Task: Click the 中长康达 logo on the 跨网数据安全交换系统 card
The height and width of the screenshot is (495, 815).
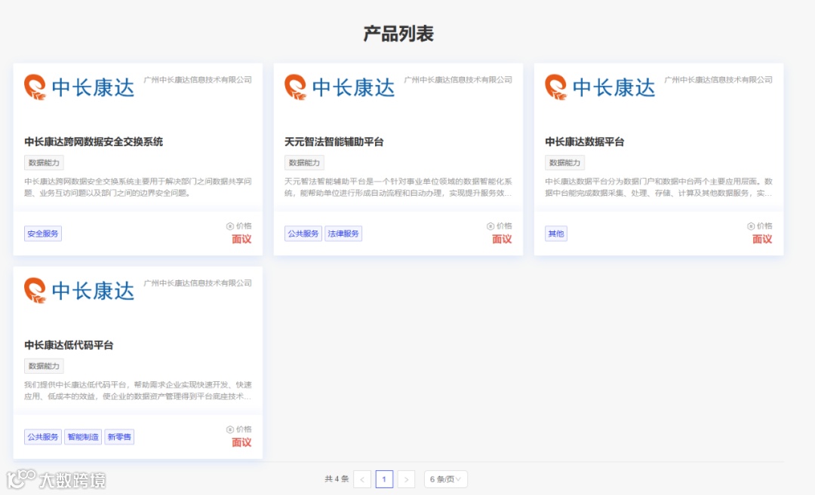Action: click(x=79, y=87)
